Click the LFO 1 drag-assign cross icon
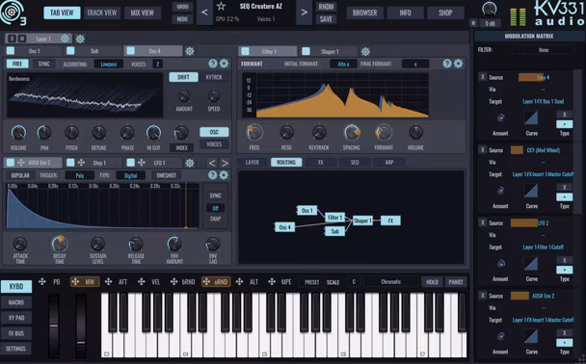 [x=142, y=163]
